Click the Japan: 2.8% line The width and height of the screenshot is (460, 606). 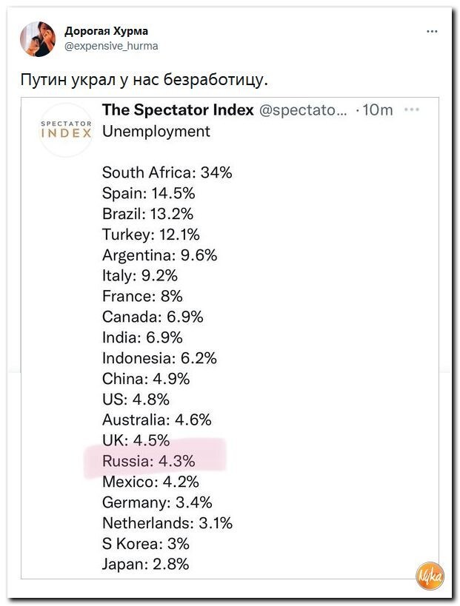[146, 565]
